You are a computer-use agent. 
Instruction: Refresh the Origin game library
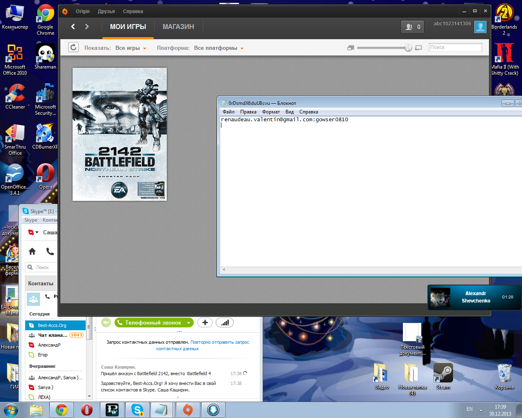click(73, 47)
